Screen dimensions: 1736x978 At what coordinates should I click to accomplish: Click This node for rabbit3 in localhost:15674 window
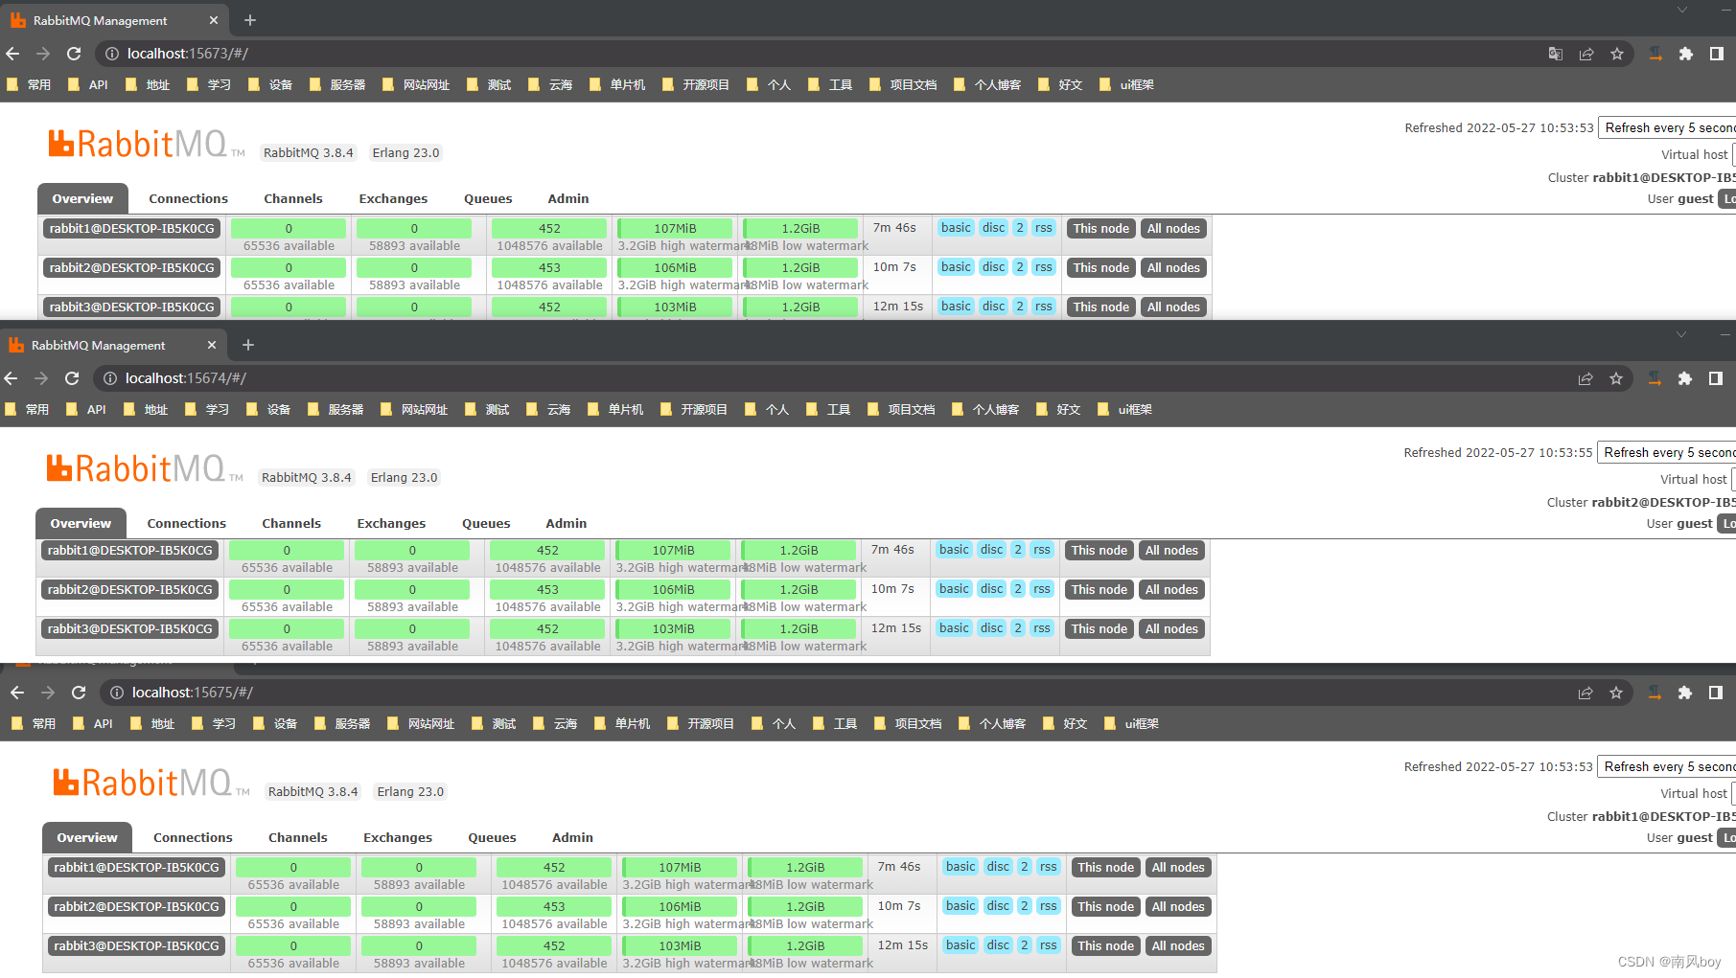(x=1099, y=629)
